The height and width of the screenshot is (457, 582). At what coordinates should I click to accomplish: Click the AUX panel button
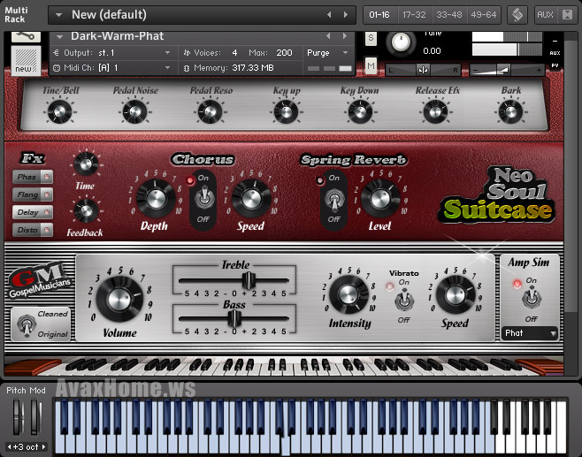pyautogui.click(x=545, y=15)
